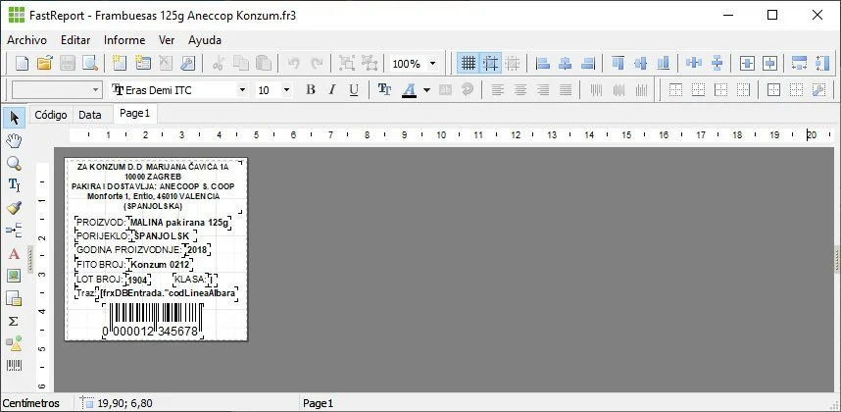This screenshot has width=841, height=412.
Task: Toggle bold formatting
Action: click(310, 89)
